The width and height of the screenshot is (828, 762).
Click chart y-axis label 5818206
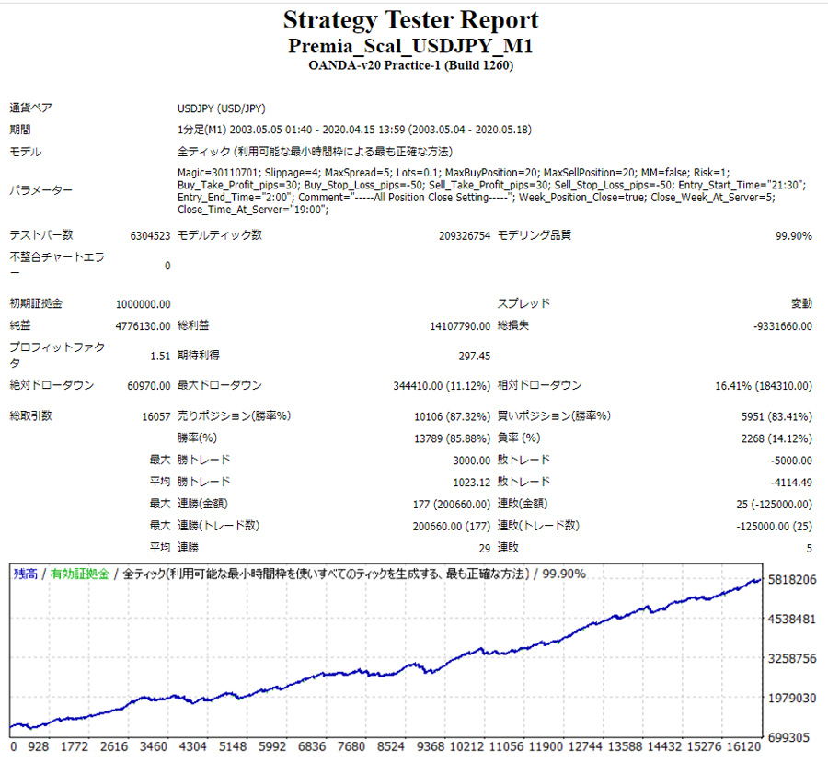[792, 580]
